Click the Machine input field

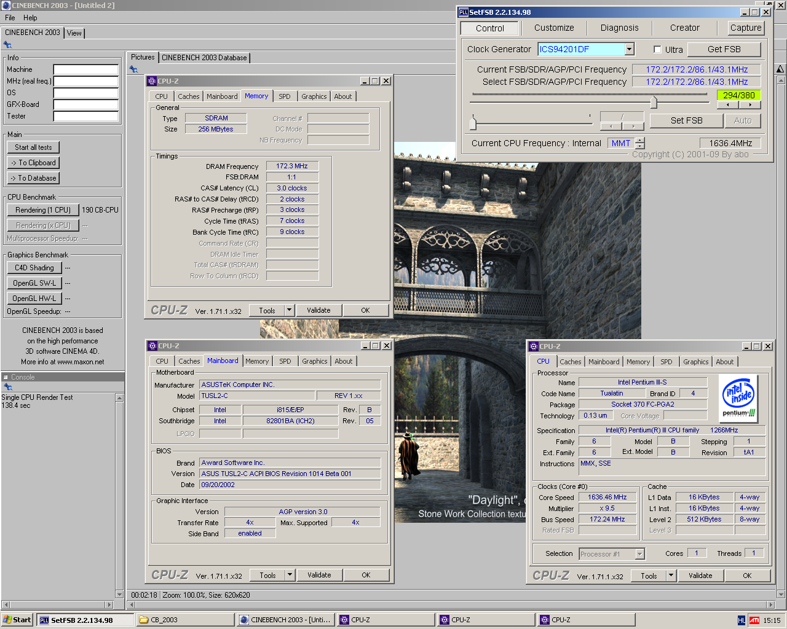(x=85, y=69)
